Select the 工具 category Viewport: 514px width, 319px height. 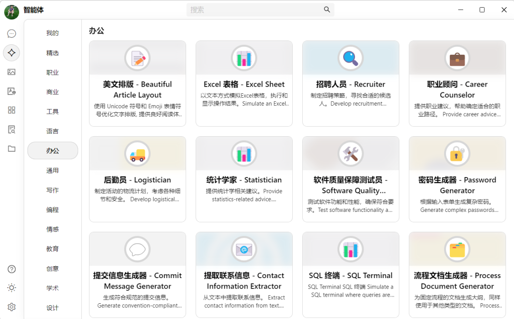pos(52,111)
